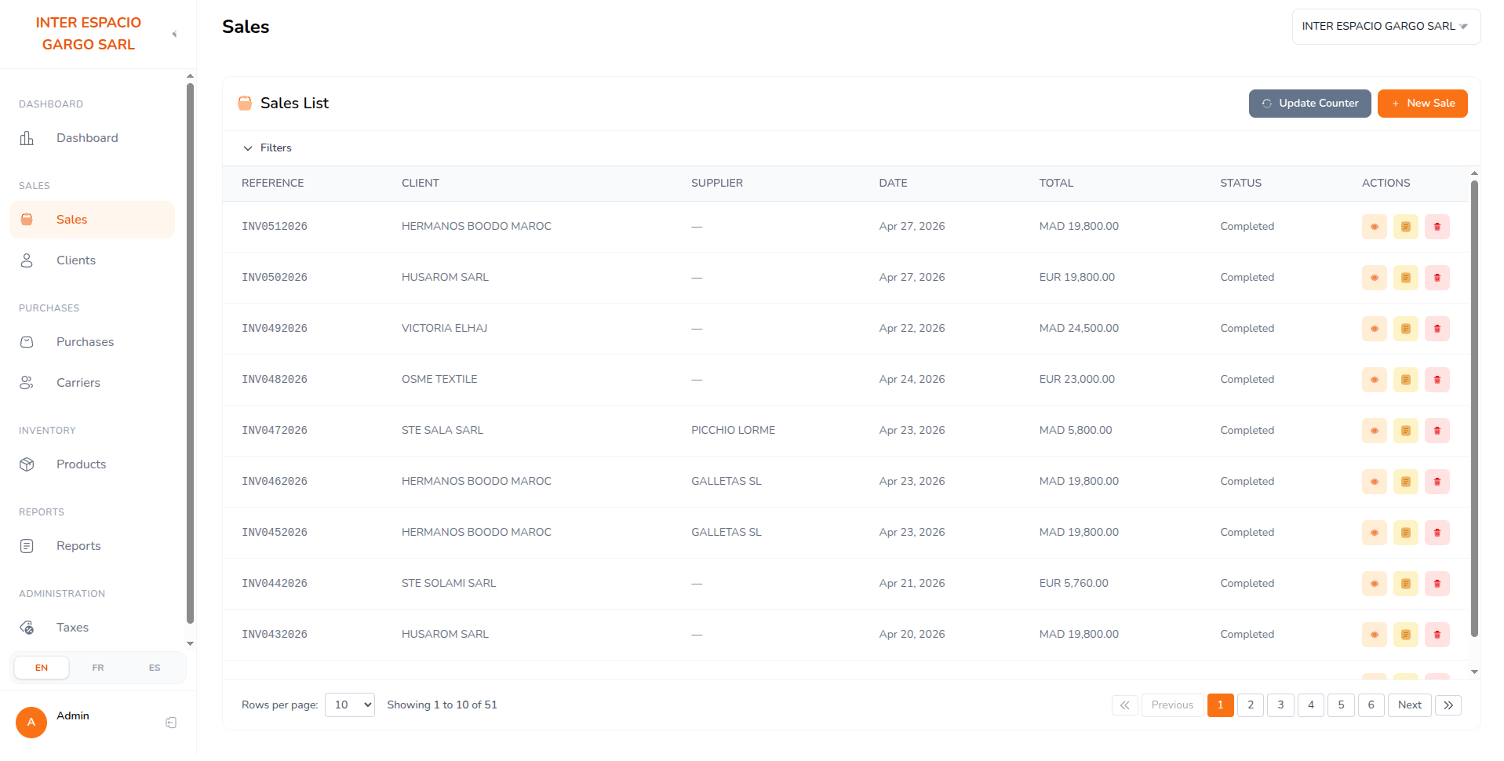Viewport: 1504px width, 761px height.
Task: View sale INV0502026 with the eye icon
Action: 1374,278
